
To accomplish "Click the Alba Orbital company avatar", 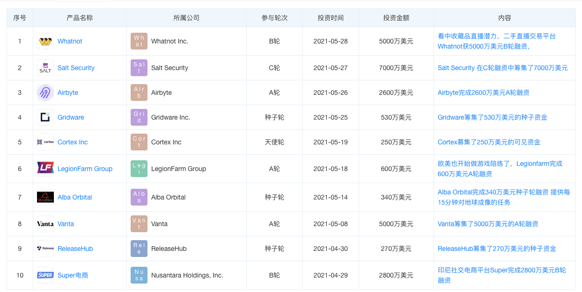I will pyautogui.click(x=139, y=197).
